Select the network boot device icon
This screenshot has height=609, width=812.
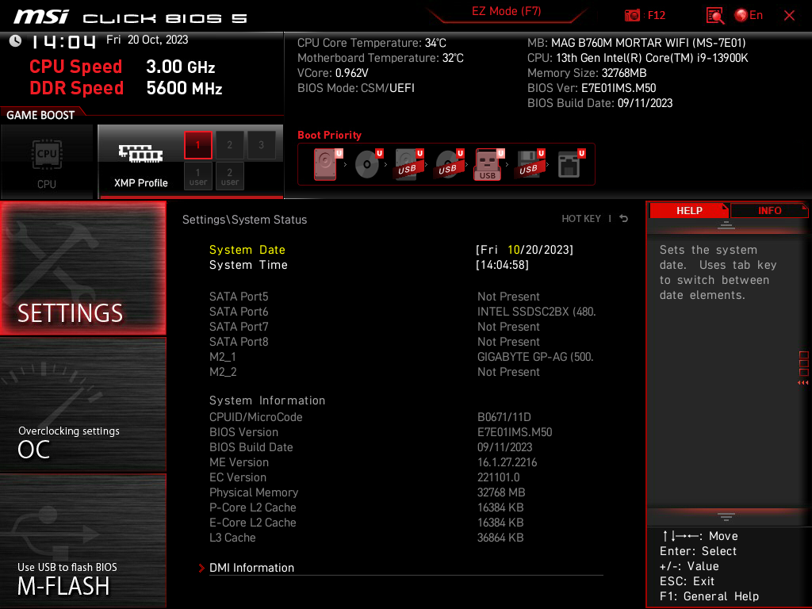(570, 164)
